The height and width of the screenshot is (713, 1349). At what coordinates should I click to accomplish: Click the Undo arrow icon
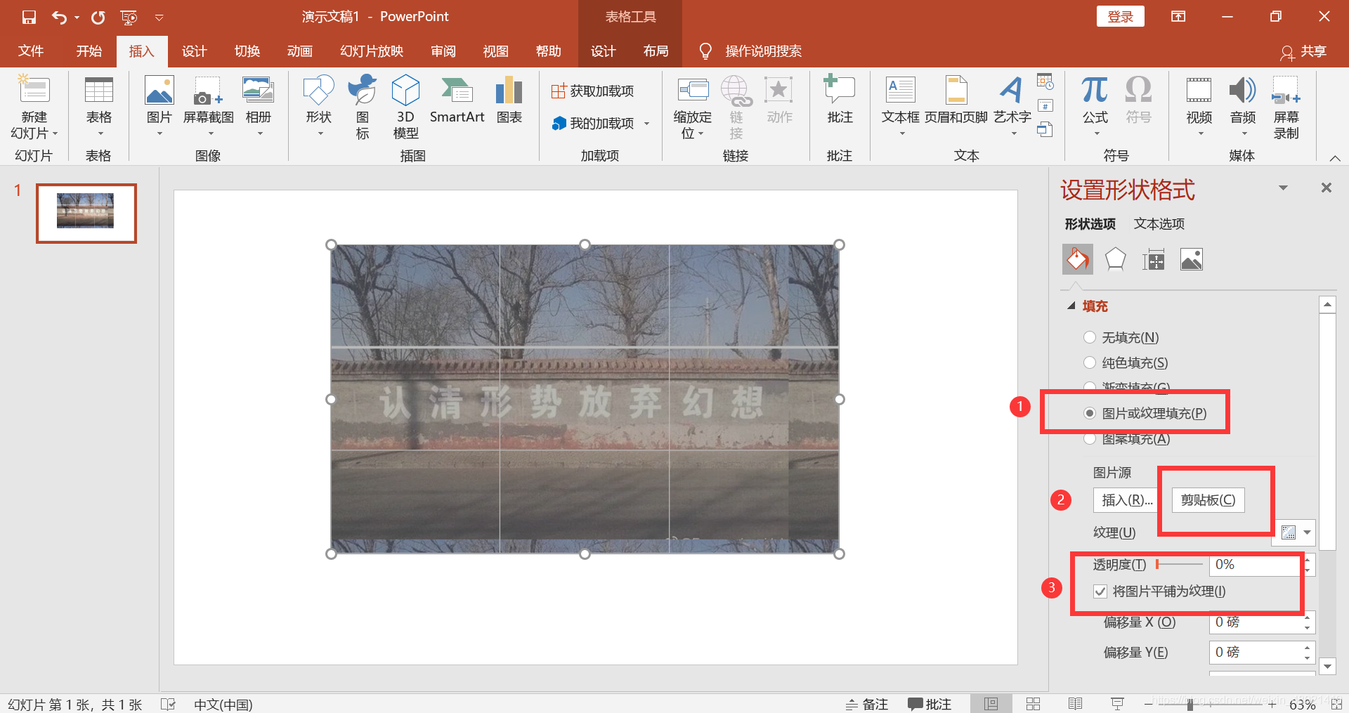(60, 17)
